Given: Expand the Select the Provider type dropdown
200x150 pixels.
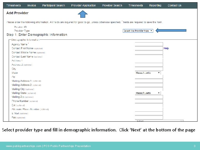Looking at the screenshot, I should (138, 31).
